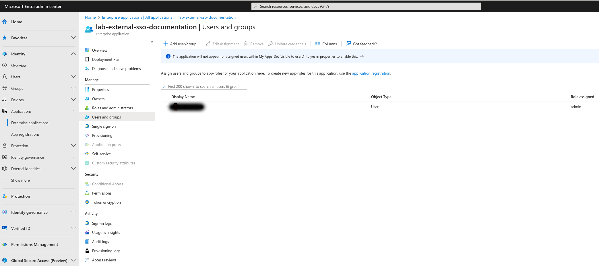Open Permissions under Security

tap(102, 193)
